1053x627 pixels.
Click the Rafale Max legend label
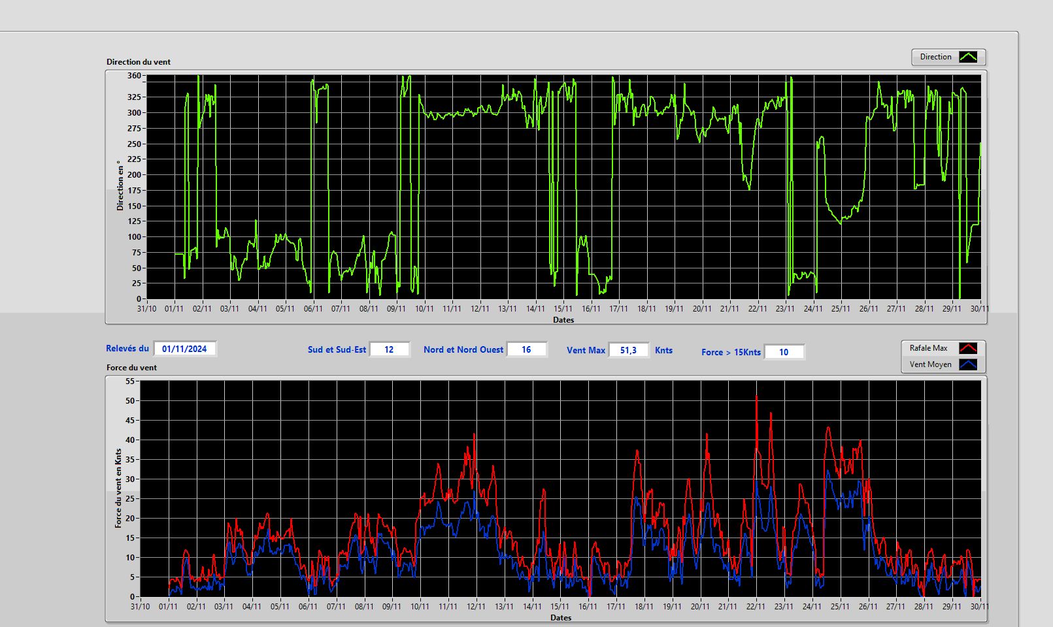(928, 348)
